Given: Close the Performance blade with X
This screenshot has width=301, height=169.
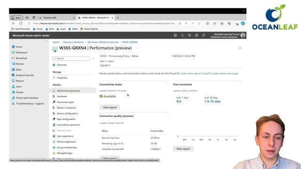Looking at the screenshot, I should (240, 48).
